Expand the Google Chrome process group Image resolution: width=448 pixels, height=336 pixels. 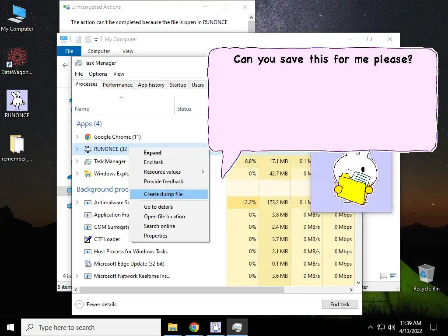click(x=77, y=137)
